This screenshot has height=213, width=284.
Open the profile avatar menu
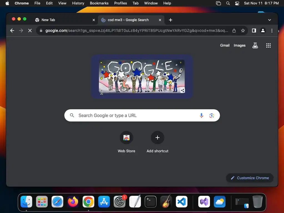pyautogui.click(x=263, y=31)
